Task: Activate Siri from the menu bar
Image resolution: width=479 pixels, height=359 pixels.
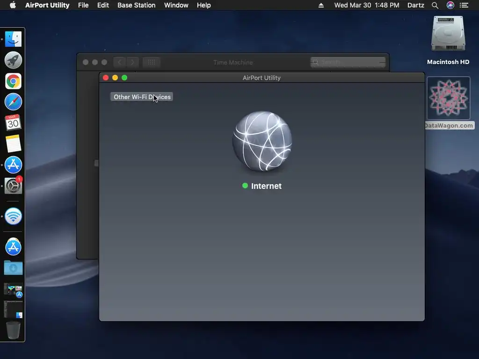Action: click(450, 5)
